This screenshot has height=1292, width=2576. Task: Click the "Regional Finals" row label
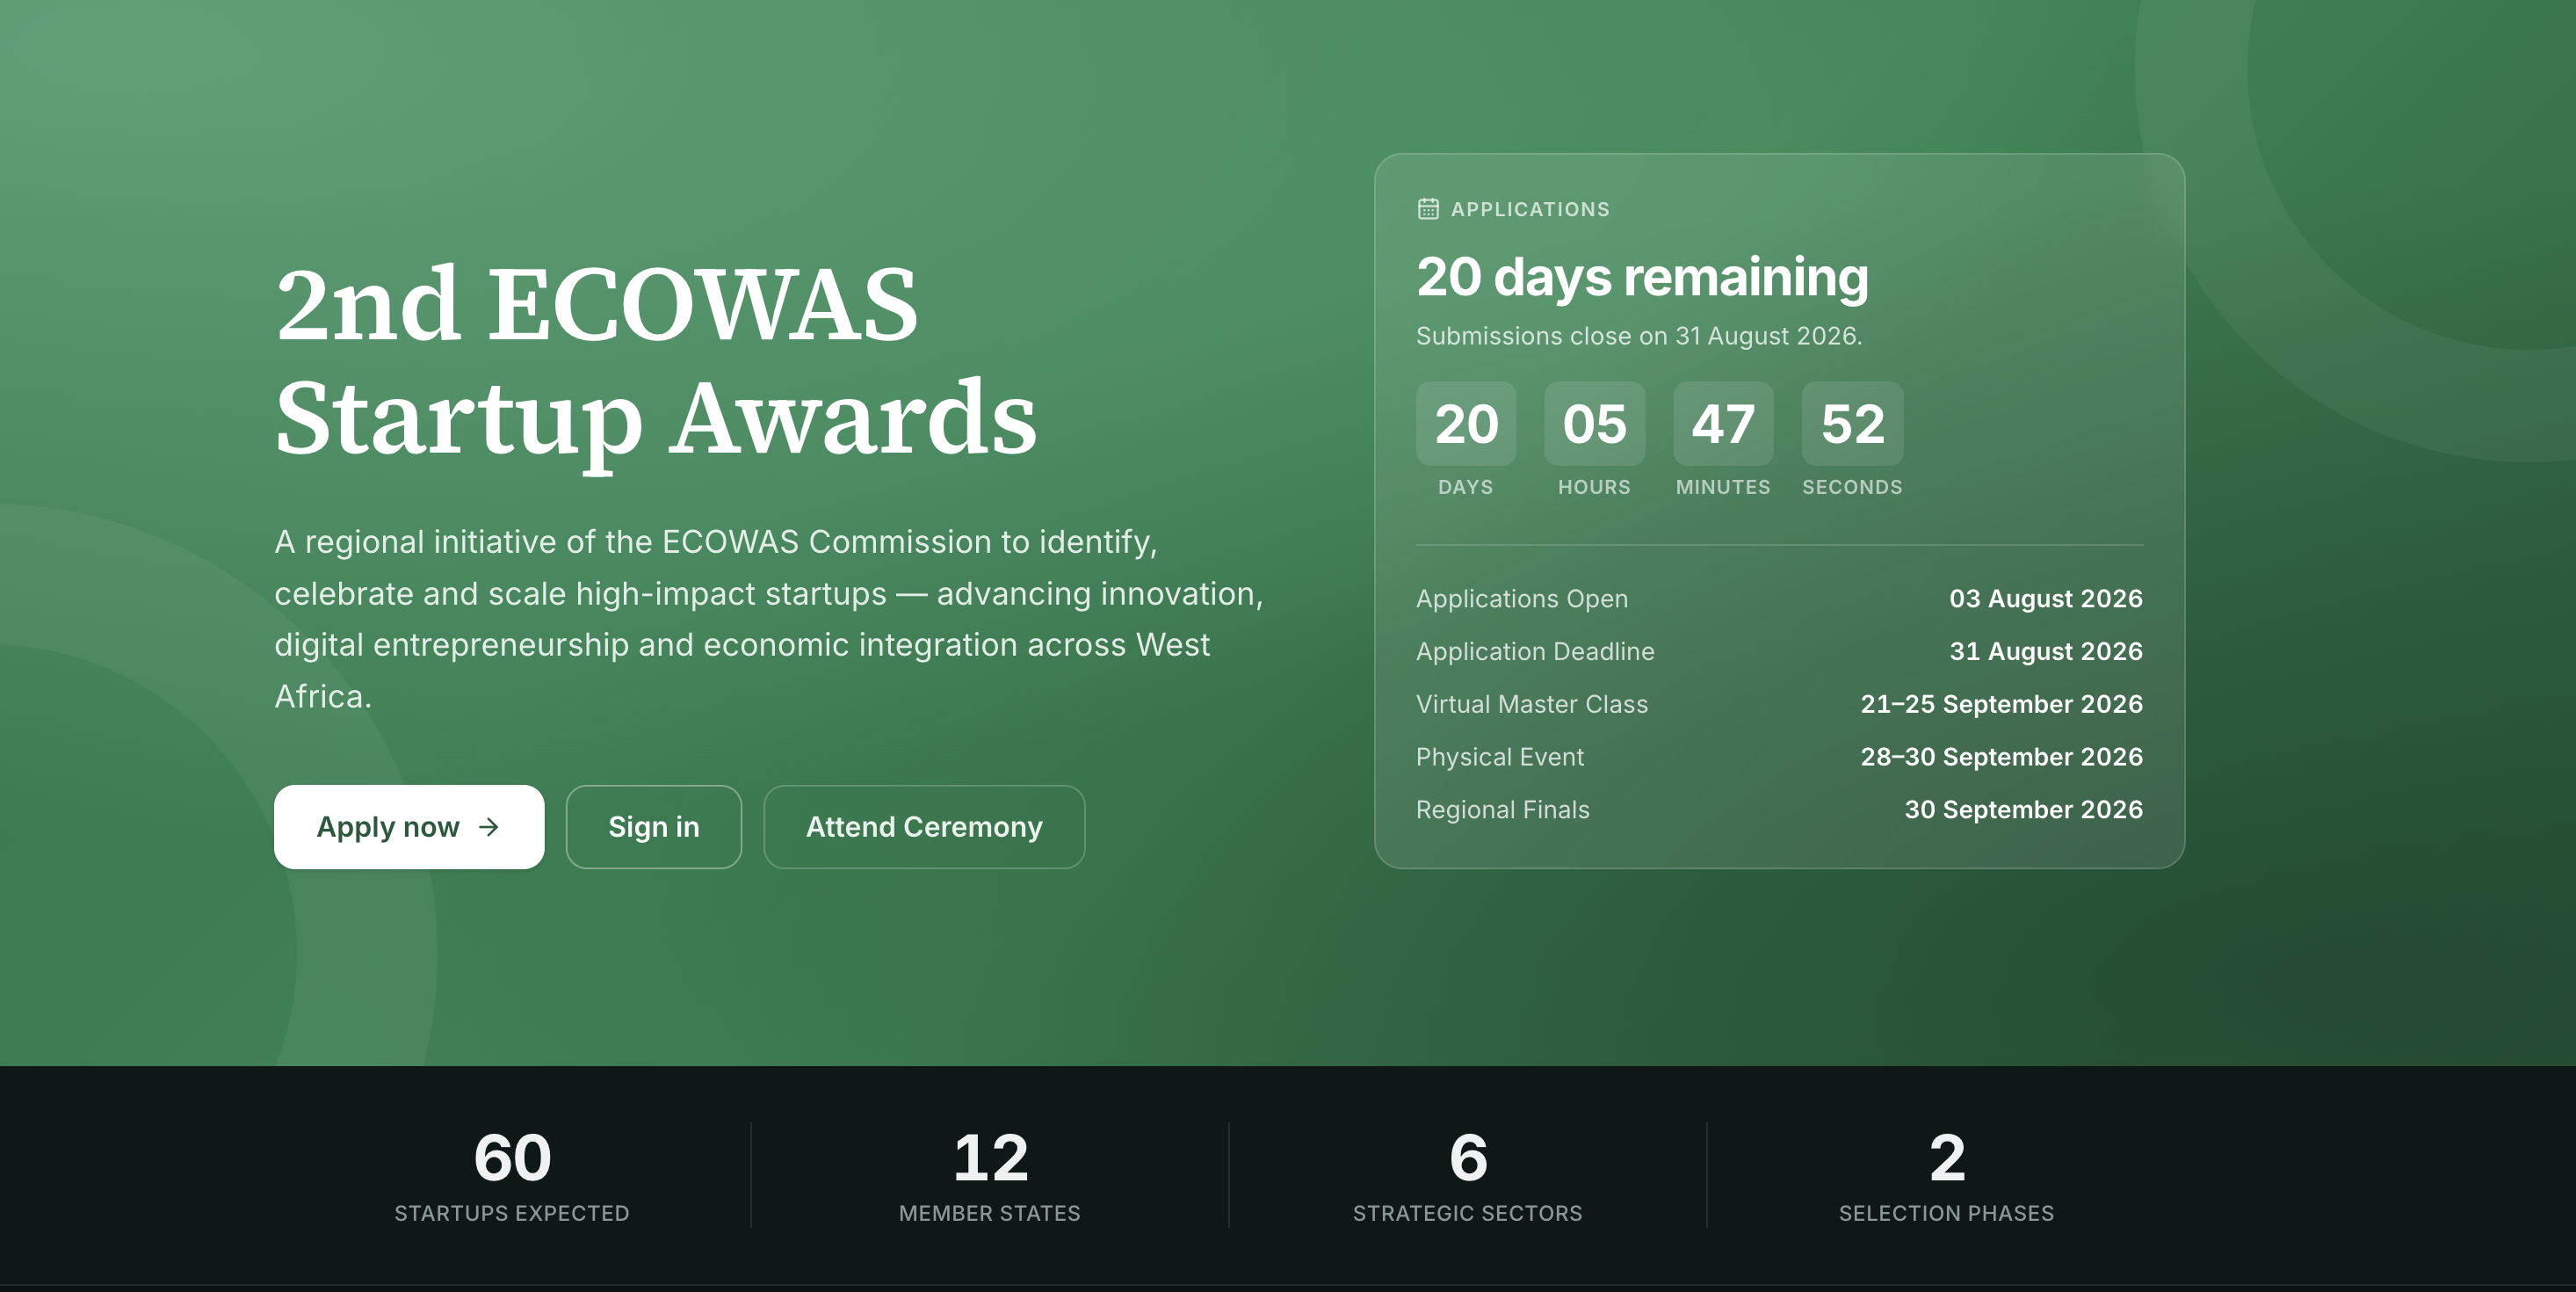pos(1503,810)
